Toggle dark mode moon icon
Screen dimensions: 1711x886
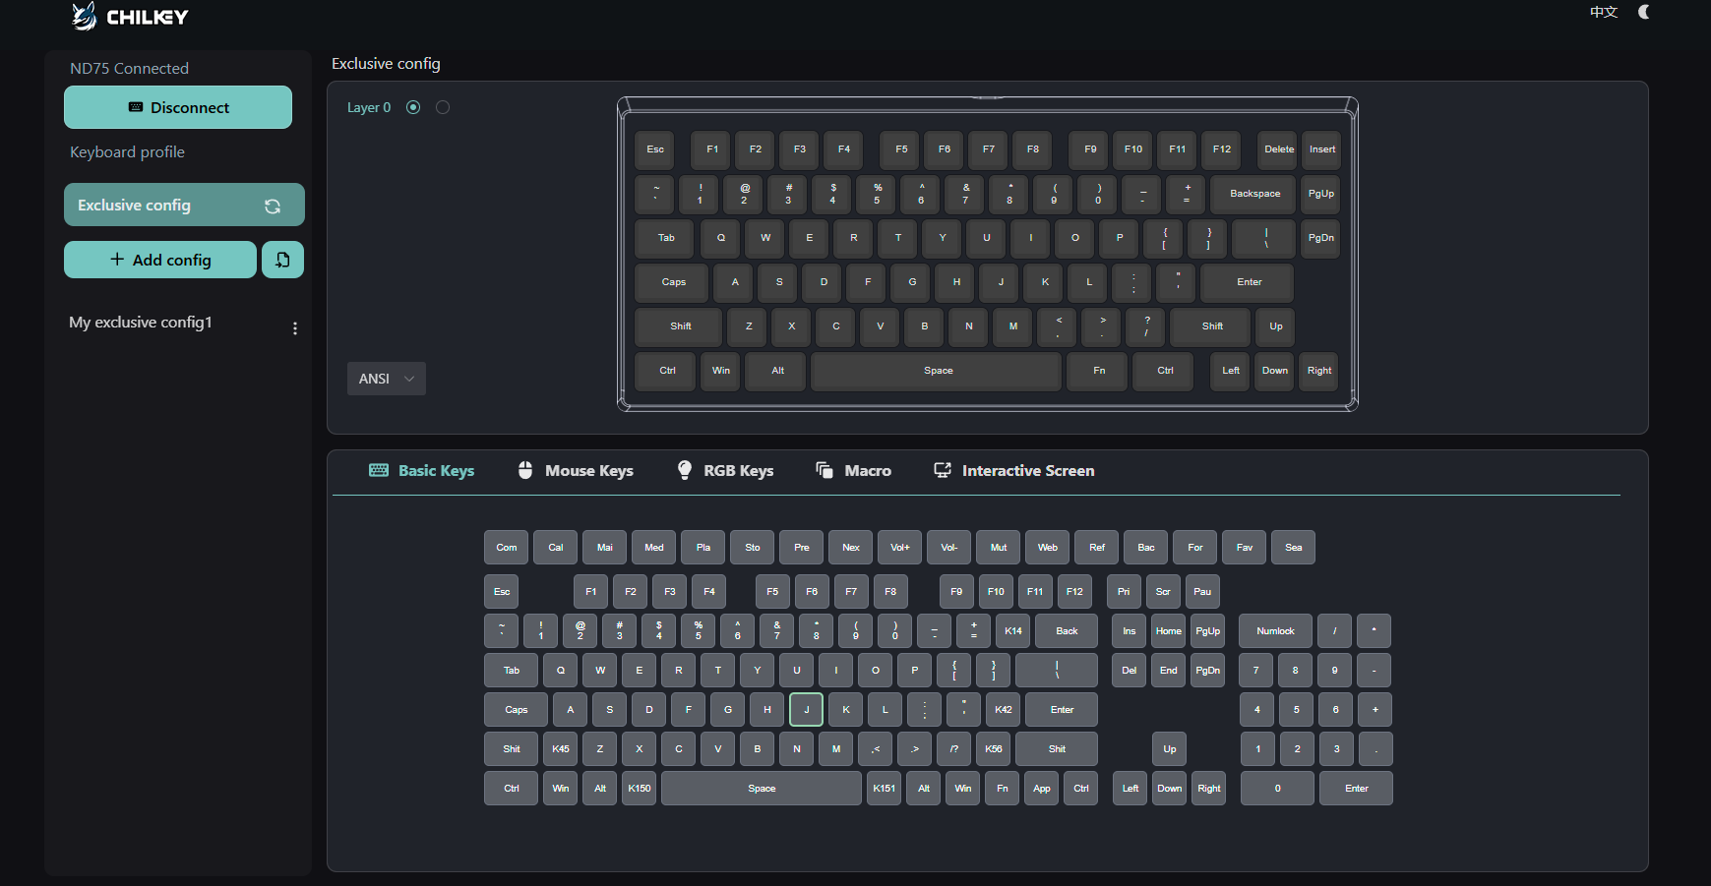[x=1643, y=12]
